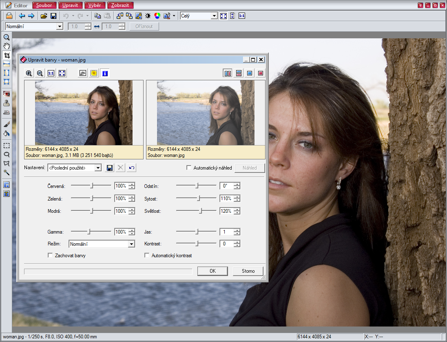Select the Red-eye removal tool
This screenshot has height=342, width=447.
click(x=6, y=94)
